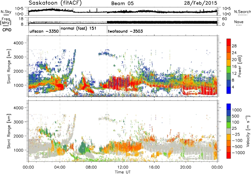Click the red top segment of Power color bar
The image size is (251, 174).
click(x=229, y=42)
